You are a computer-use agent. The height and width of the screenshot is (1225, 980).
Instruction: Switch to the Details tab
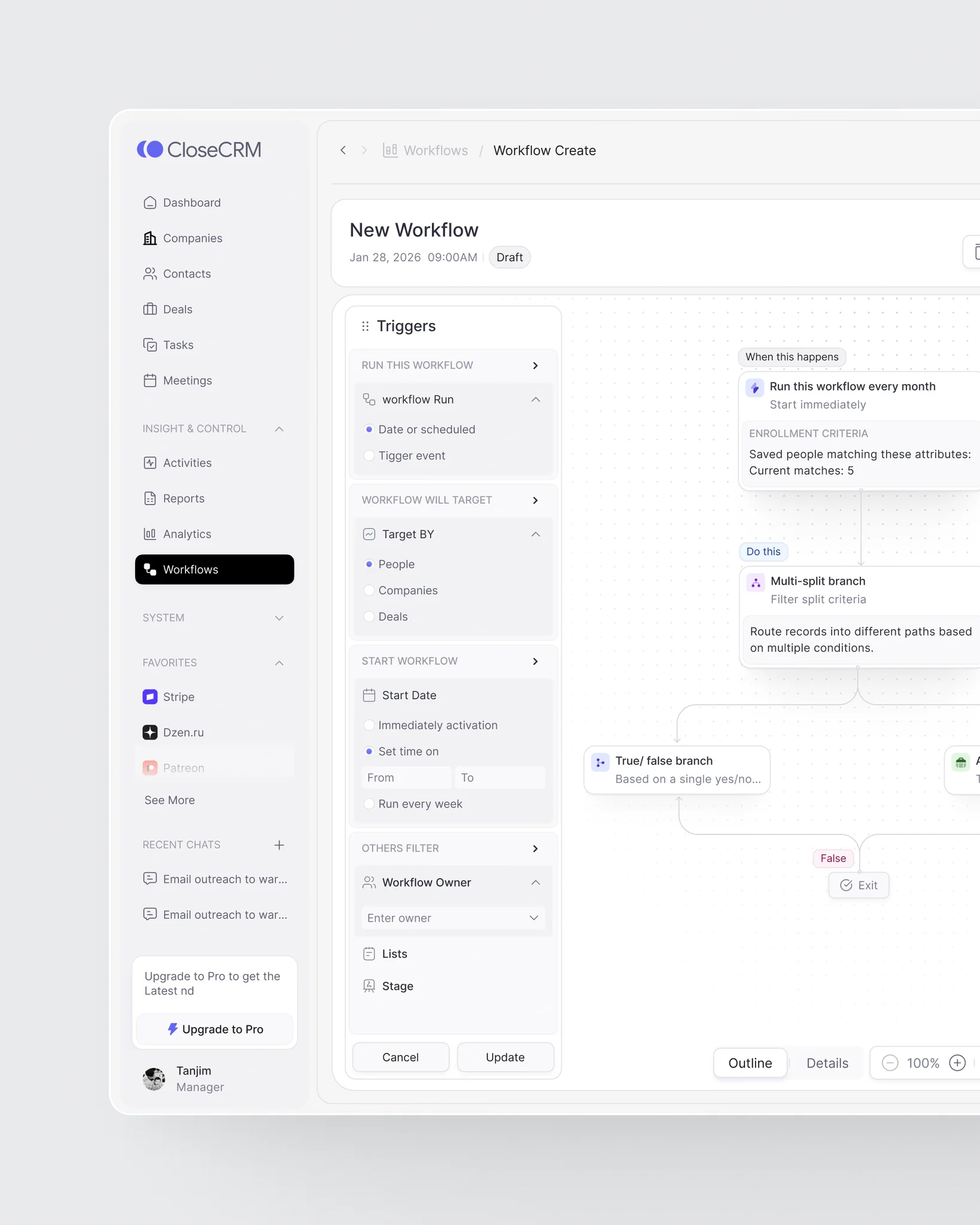pos(827,1063)
